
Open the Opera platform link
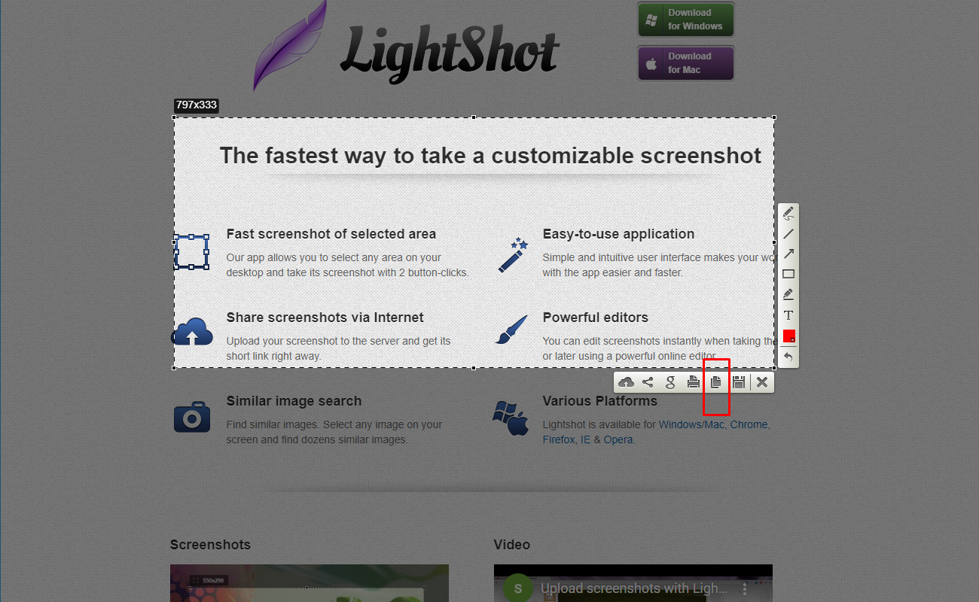click(618, 439)
